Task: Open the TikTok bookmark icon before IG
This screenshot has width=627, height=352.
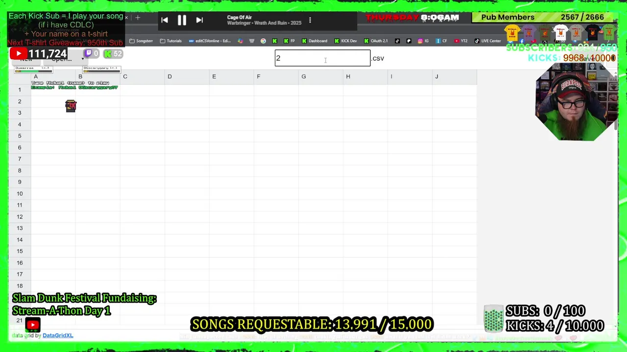Action: tap(397, 41)
